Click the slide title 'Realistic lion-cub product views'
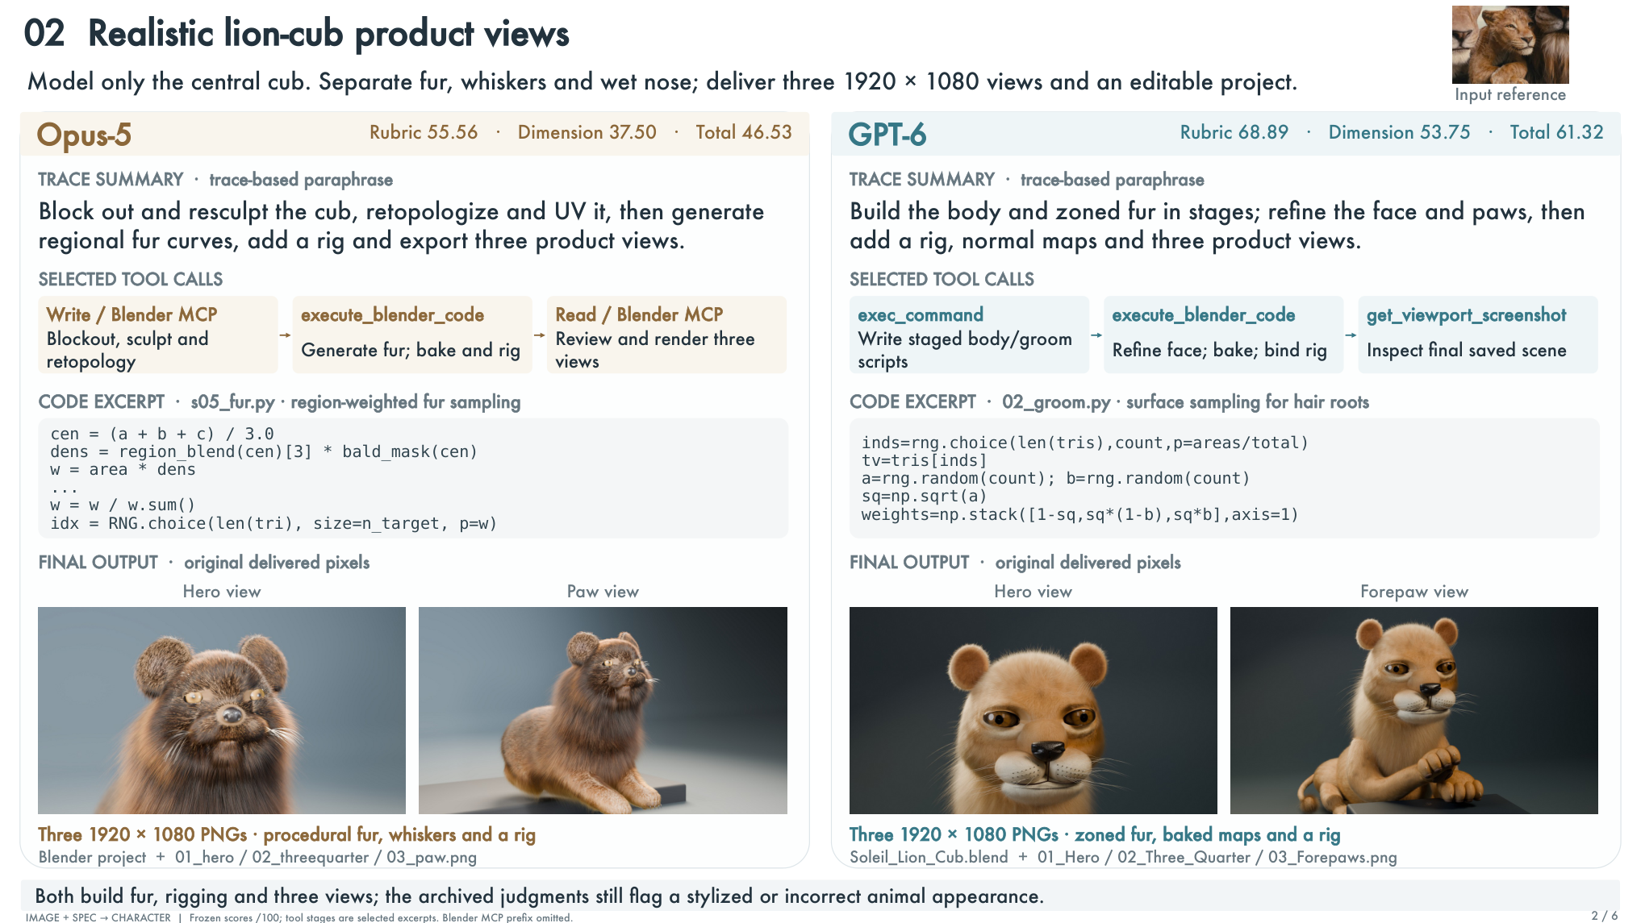Image resolution: width=1641 pixels, height=923 pixels. click(x=328, y=34)
